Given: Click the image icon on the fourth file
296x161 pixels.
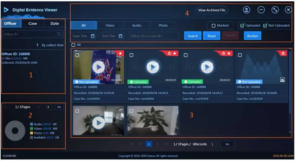Looking at the screenshot, I should click(282, 79).
